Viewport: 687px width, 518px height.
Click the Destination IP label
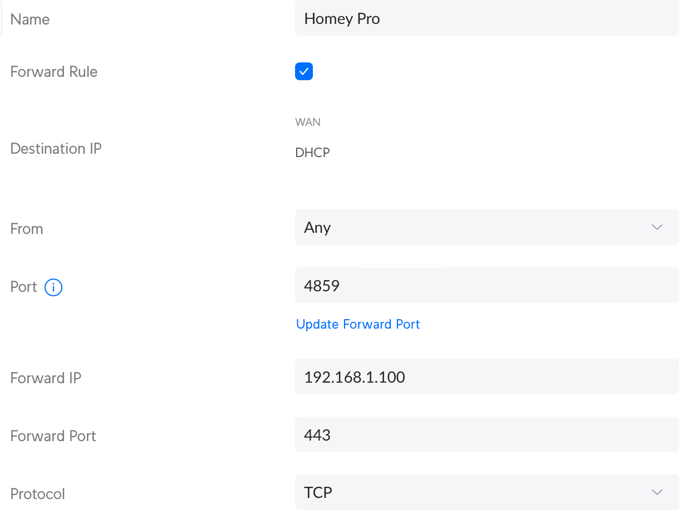click(x=56, y=149)
